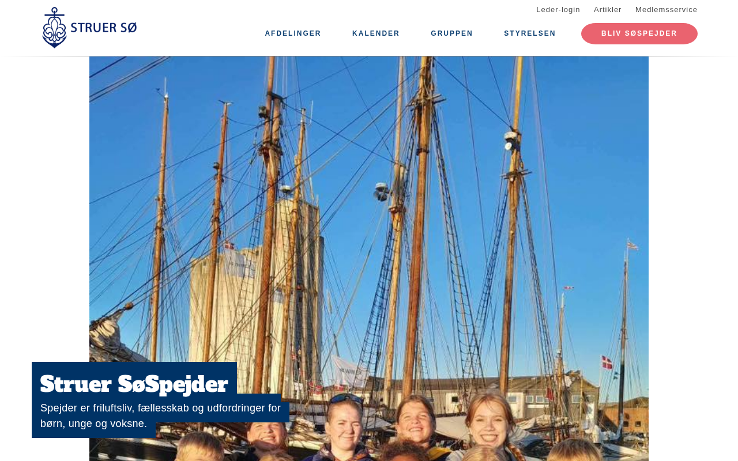The width and height of the screenshot is (738, 461).
Task: Select KALENDER in the navigation bar
Action: tap(376, 33)
